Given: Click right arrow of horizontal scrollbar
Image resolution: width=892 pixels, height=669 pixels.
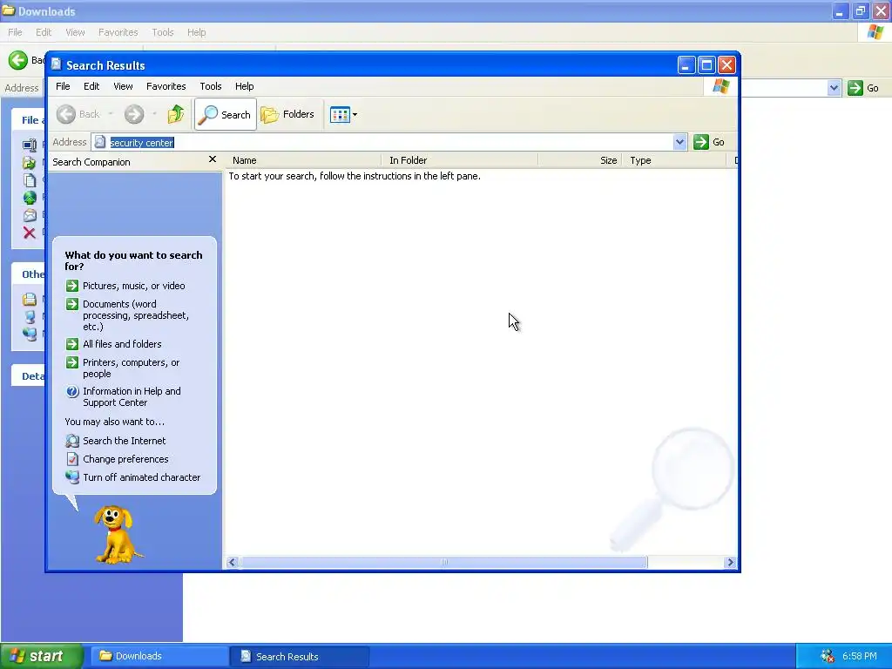Looking at the screenshot, I should click(x=731, y=563).
